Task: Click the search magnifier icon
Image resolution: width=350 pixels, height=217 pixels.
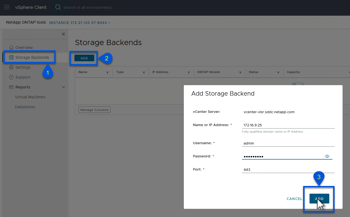Action: (x=58, y=7)
